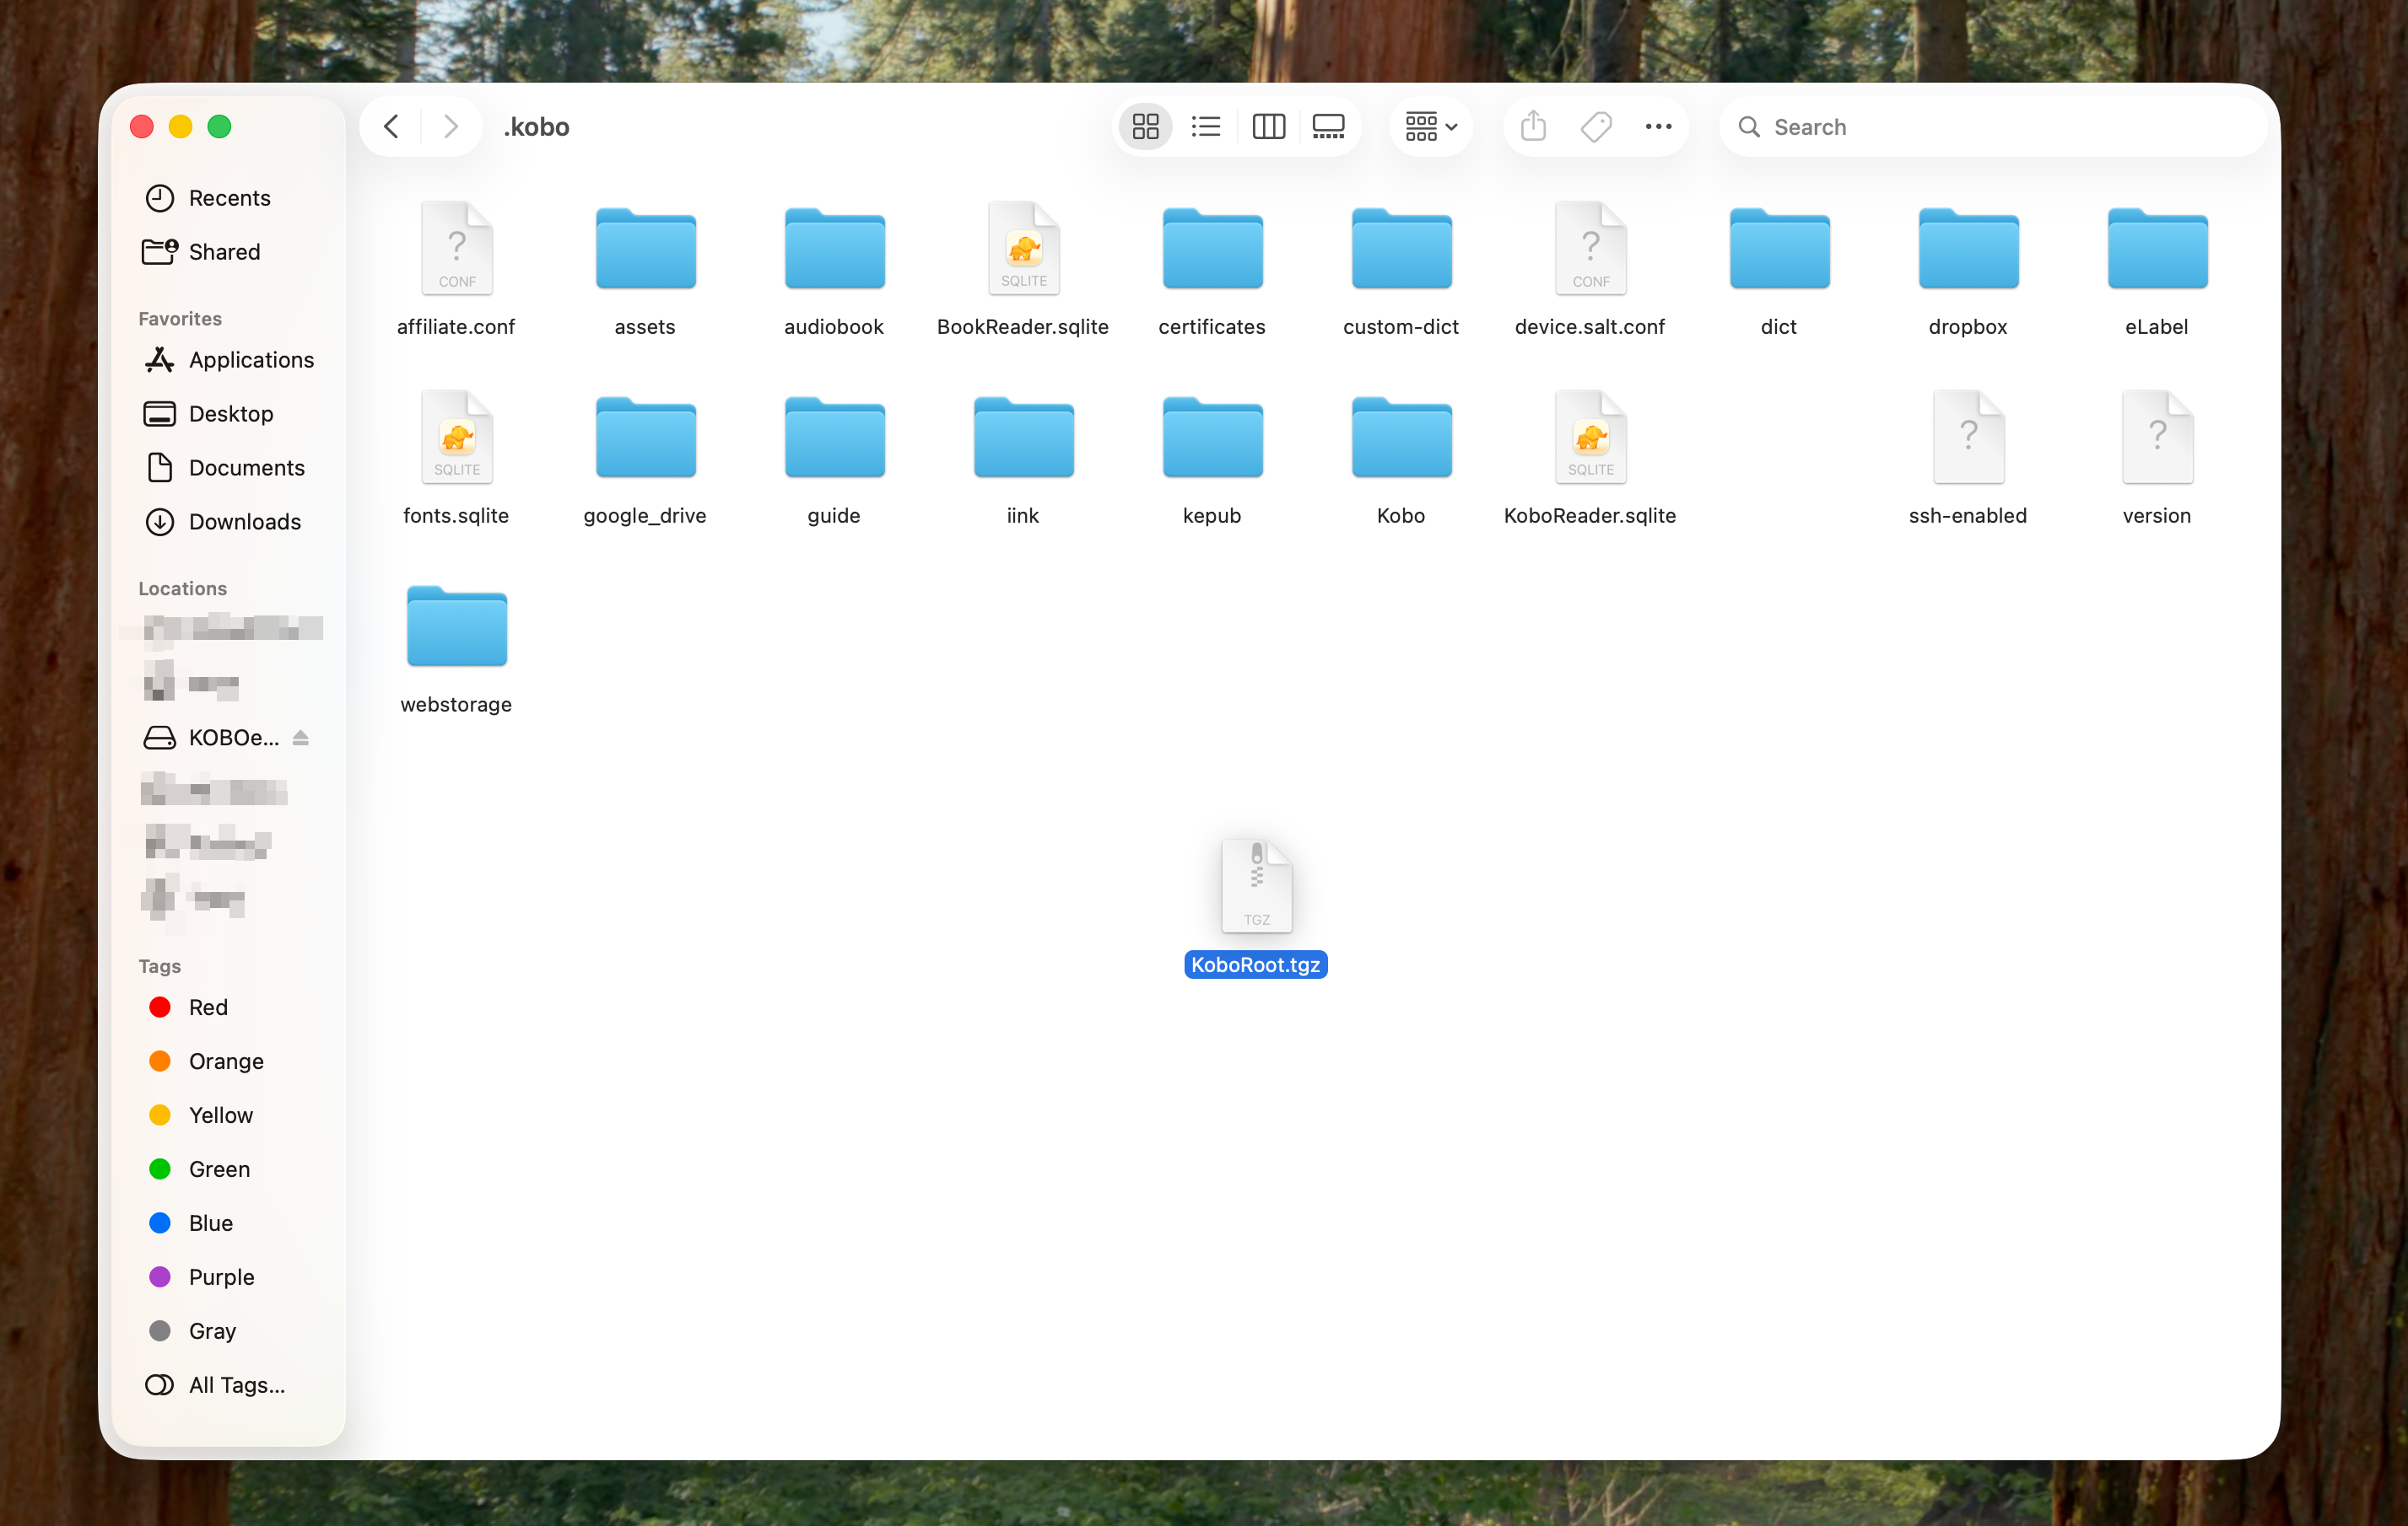
Task: Click the Search field
Action: [1990, 127]
